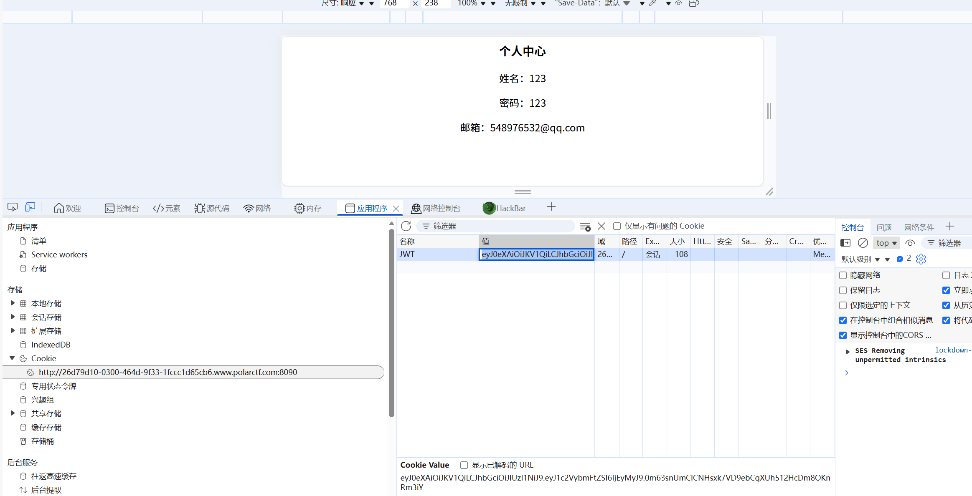972x496 pixels.
Task: Delete selected cookie with X icon
Action: tap(601, 226)
